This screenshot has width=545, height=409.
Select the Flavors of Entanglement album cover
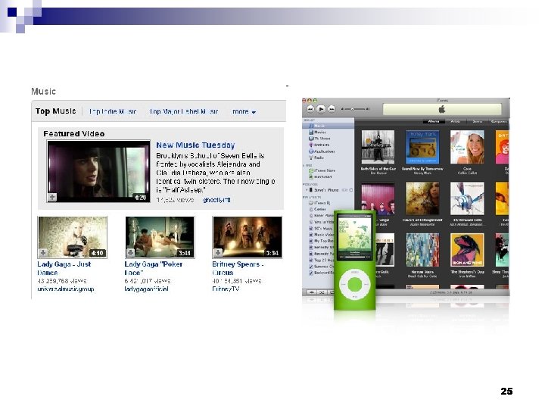[422, 198]
